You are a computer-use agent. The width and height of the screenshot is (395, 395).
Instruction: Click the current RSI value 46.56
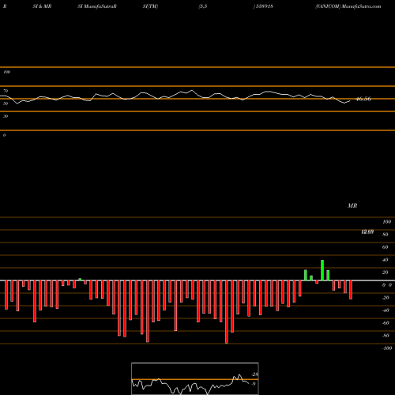point(363,99)
